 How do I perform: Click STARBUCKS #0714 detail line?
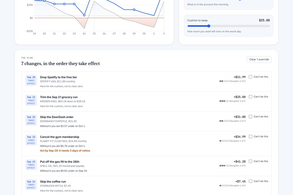tap(56, 186)
